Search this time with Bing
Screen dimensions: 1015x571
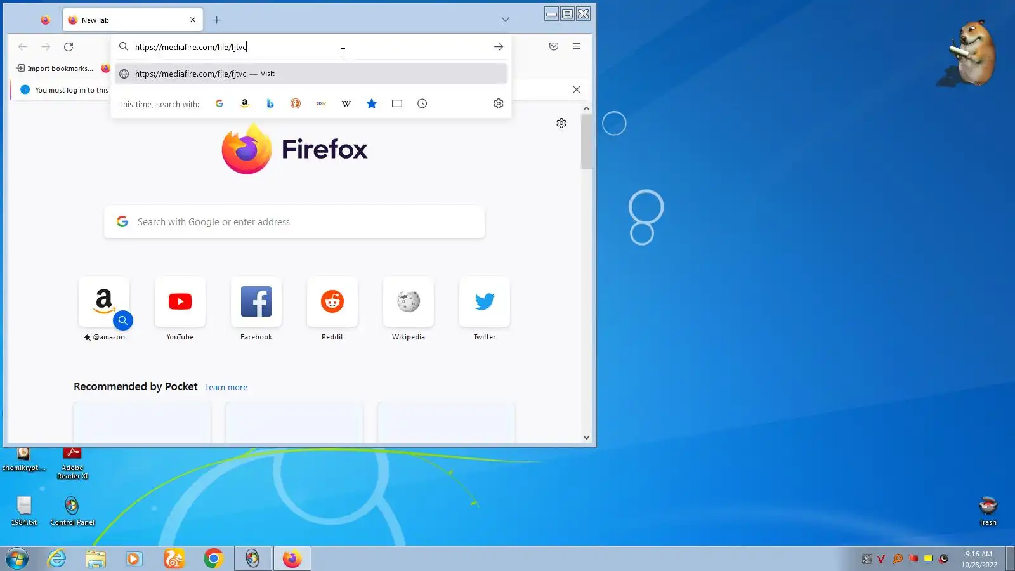(x=270, y=103)
